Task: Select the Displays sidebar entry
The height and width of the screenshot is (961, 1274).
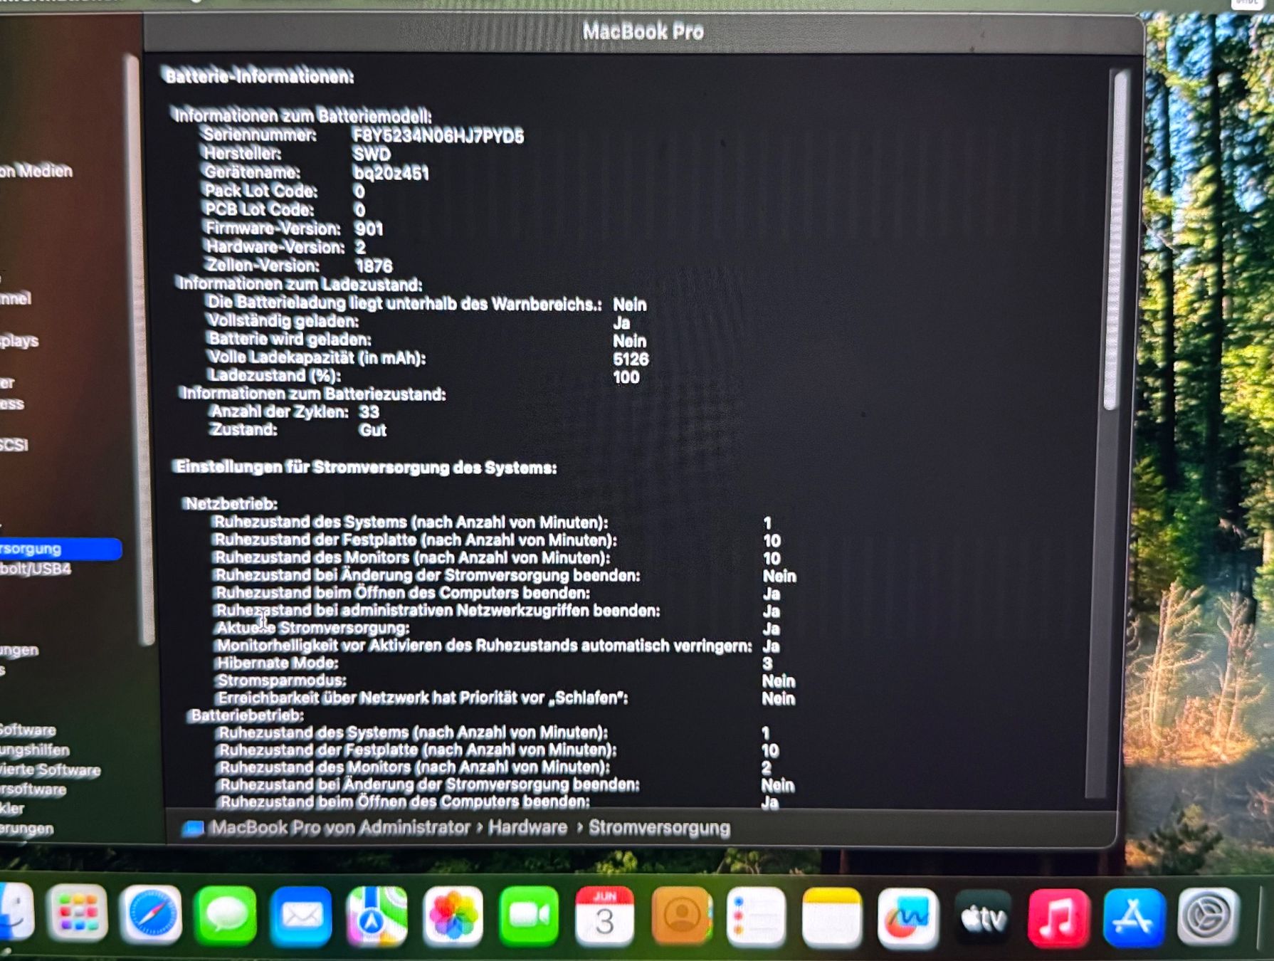Action: pos(19,340)
